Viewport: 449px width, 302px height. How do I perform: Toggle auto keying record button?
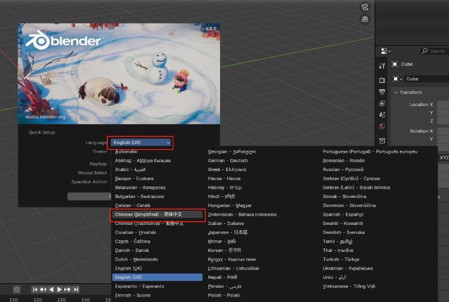click(x=17, y=289)
